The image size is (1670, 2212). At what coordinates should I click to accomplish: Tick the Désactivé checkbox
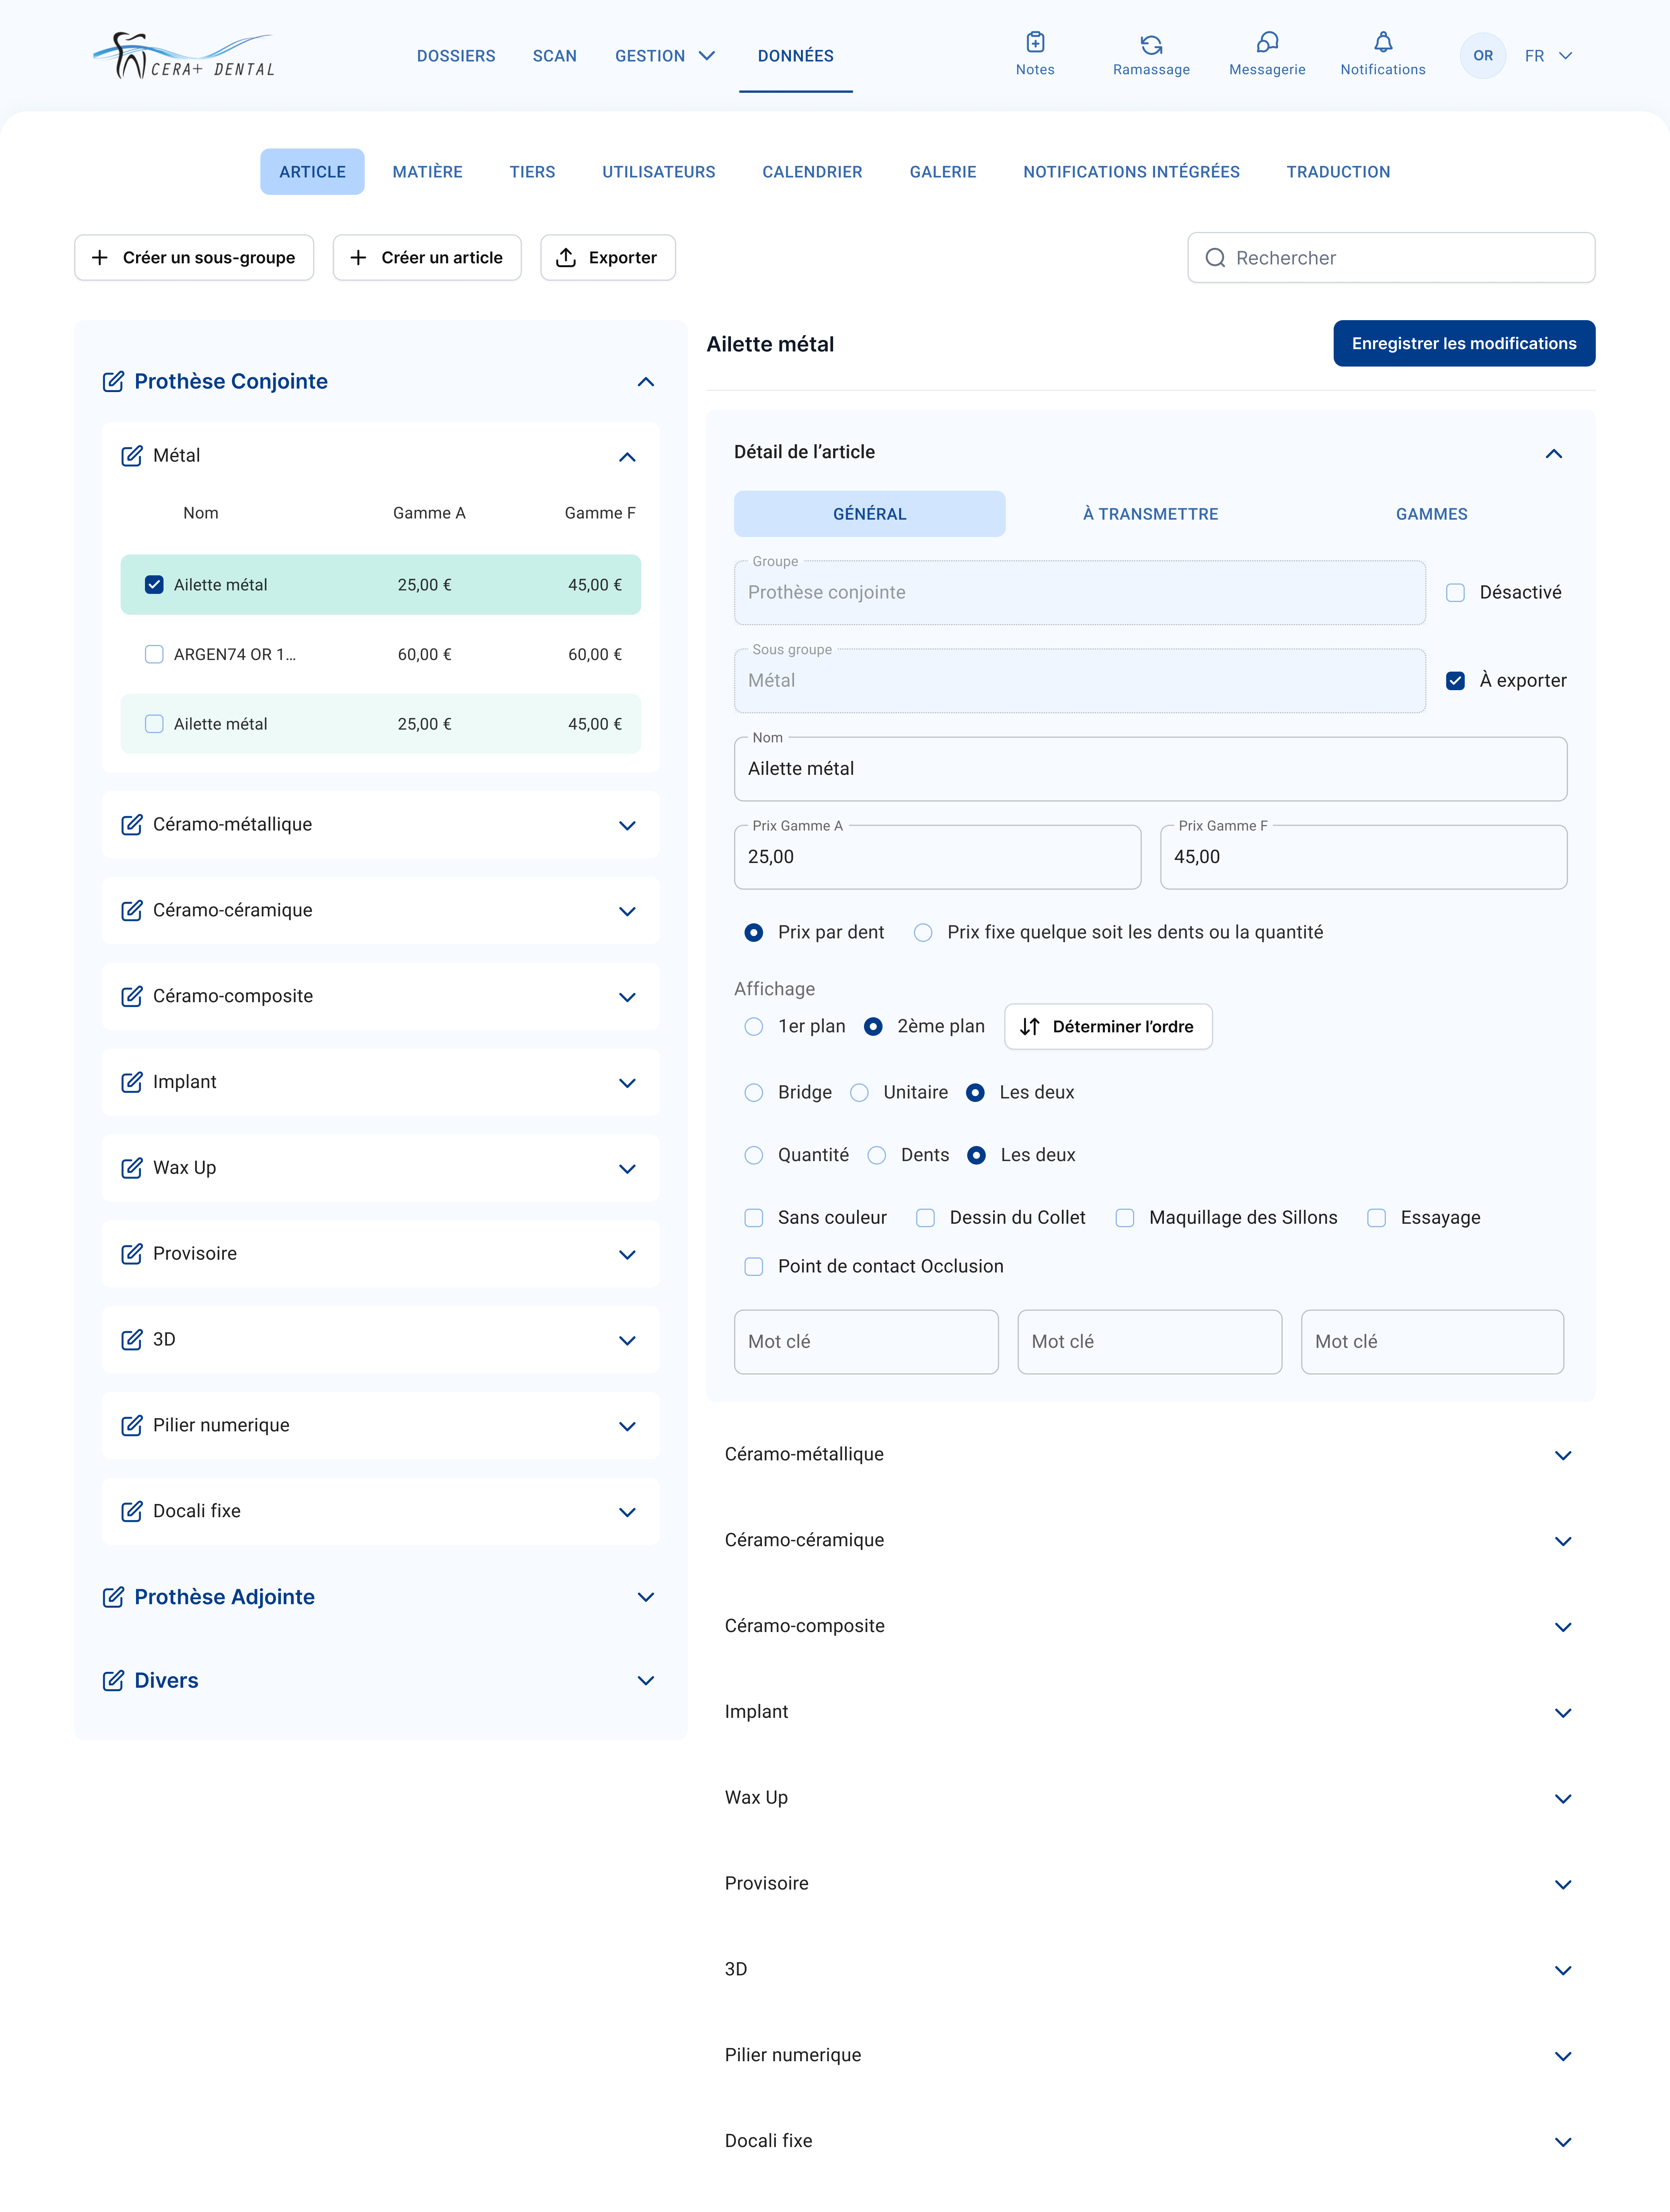[1455, 593]
